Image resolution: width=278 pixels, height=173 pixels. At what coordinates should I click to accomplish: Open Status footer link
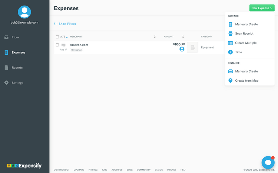pos(159,170)
